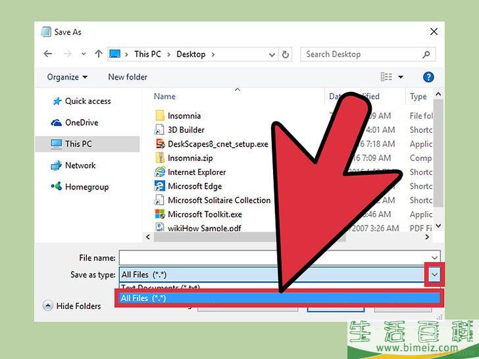Click the New folder button
This screenshot has height=359, width=479.
pyautogui.click(x=128, y=77)
